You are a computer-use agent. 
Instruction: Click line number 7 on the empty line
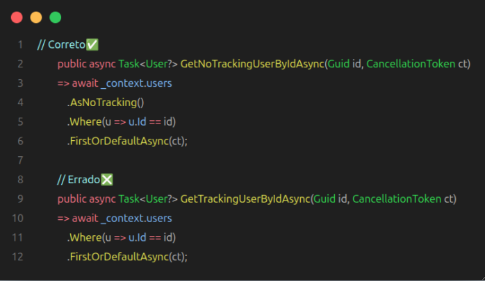pyautogui.click(x=21, y=160)
